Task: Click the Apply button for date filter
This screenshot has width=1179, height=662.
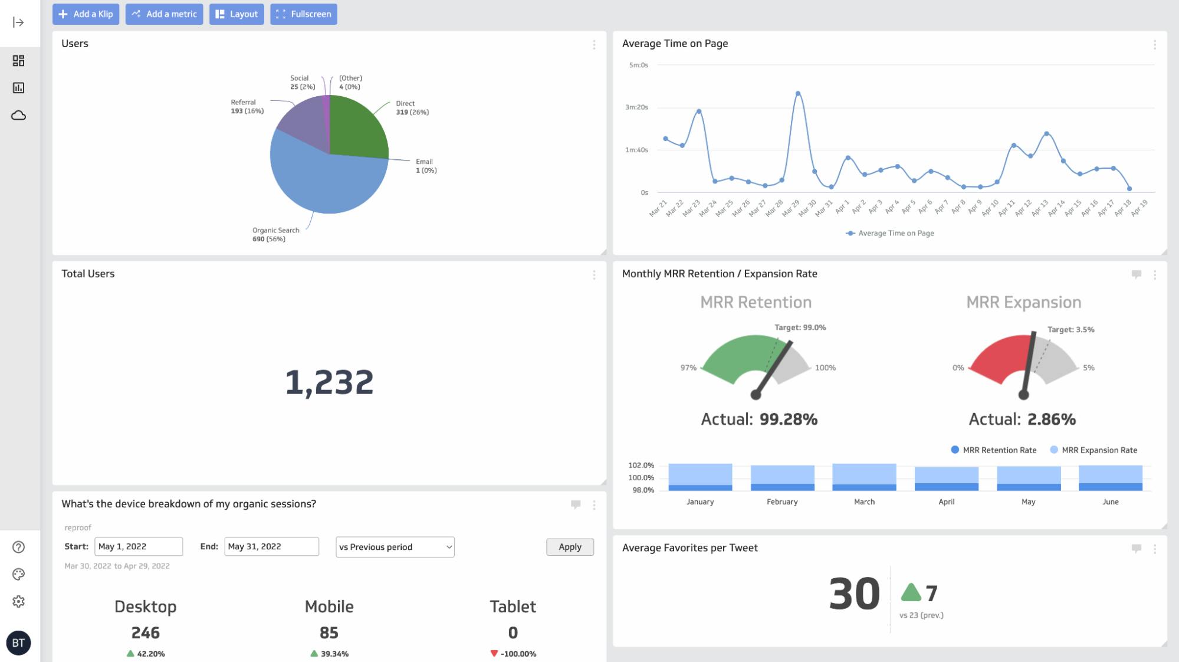Action: [x=569, y=545]
